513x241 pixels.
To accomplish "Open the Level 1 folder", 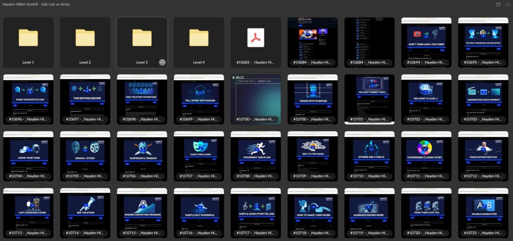I will point(28,42).
